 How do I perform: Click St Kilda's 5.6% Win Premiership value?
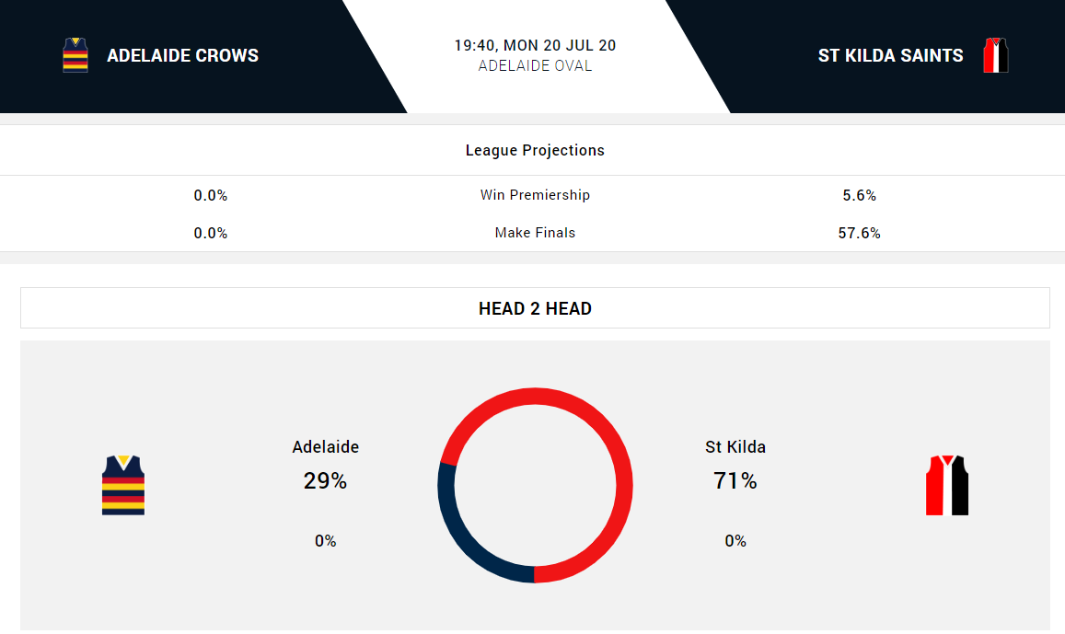[859, 195]
